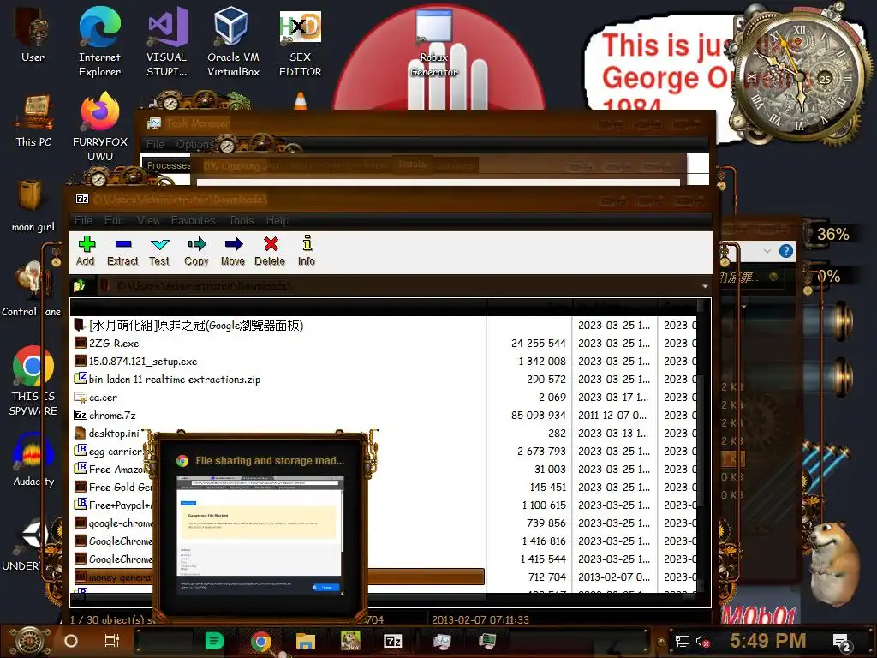Click the green chat app taskbar icon
The image size is (877, 658).
(214, 641)
